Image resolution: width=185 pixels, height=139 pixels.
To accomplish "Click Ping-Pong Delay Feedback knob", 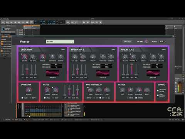I will (99, 90).
